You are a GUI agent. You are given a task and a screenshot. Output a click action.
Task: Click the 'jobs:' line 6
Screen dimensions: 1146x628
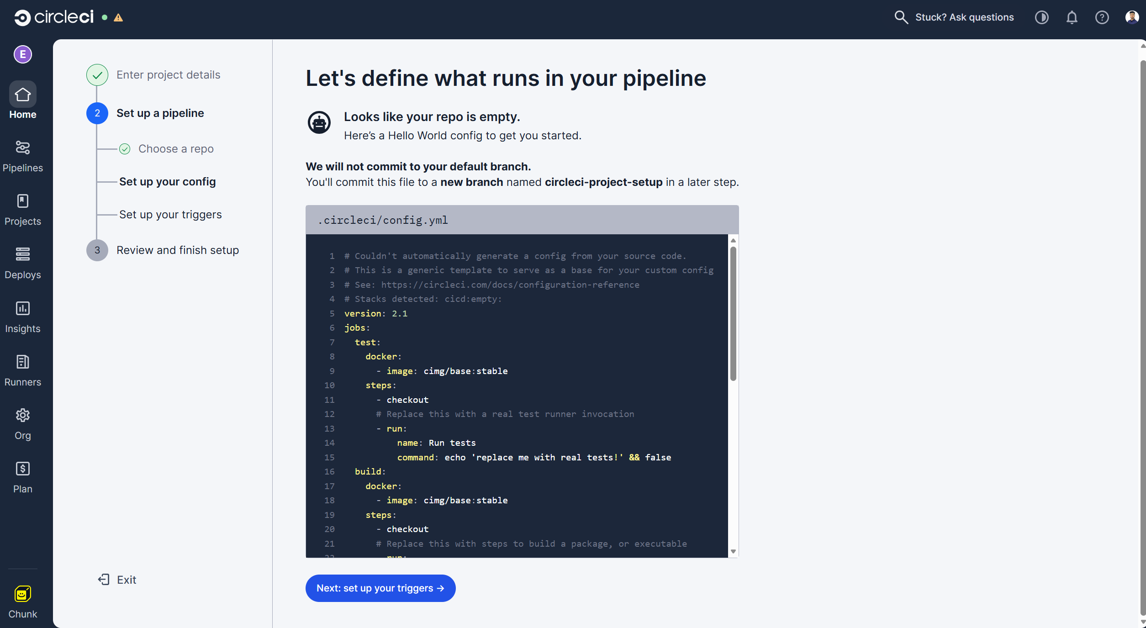coord(357,327)
